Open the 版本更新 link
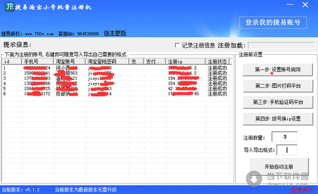This screenshot has width=318, height=194. 115,33
